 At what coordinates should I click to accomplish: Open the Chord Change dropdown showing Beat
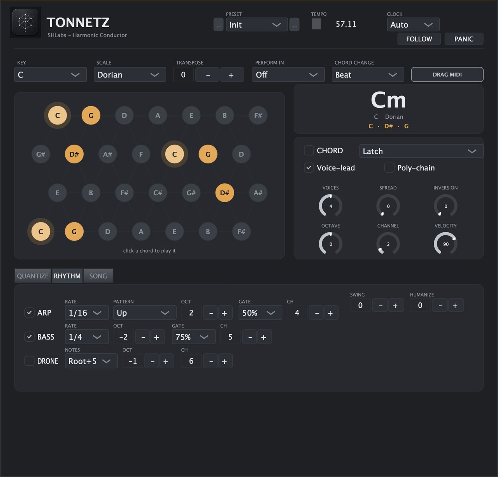point(368,75)
